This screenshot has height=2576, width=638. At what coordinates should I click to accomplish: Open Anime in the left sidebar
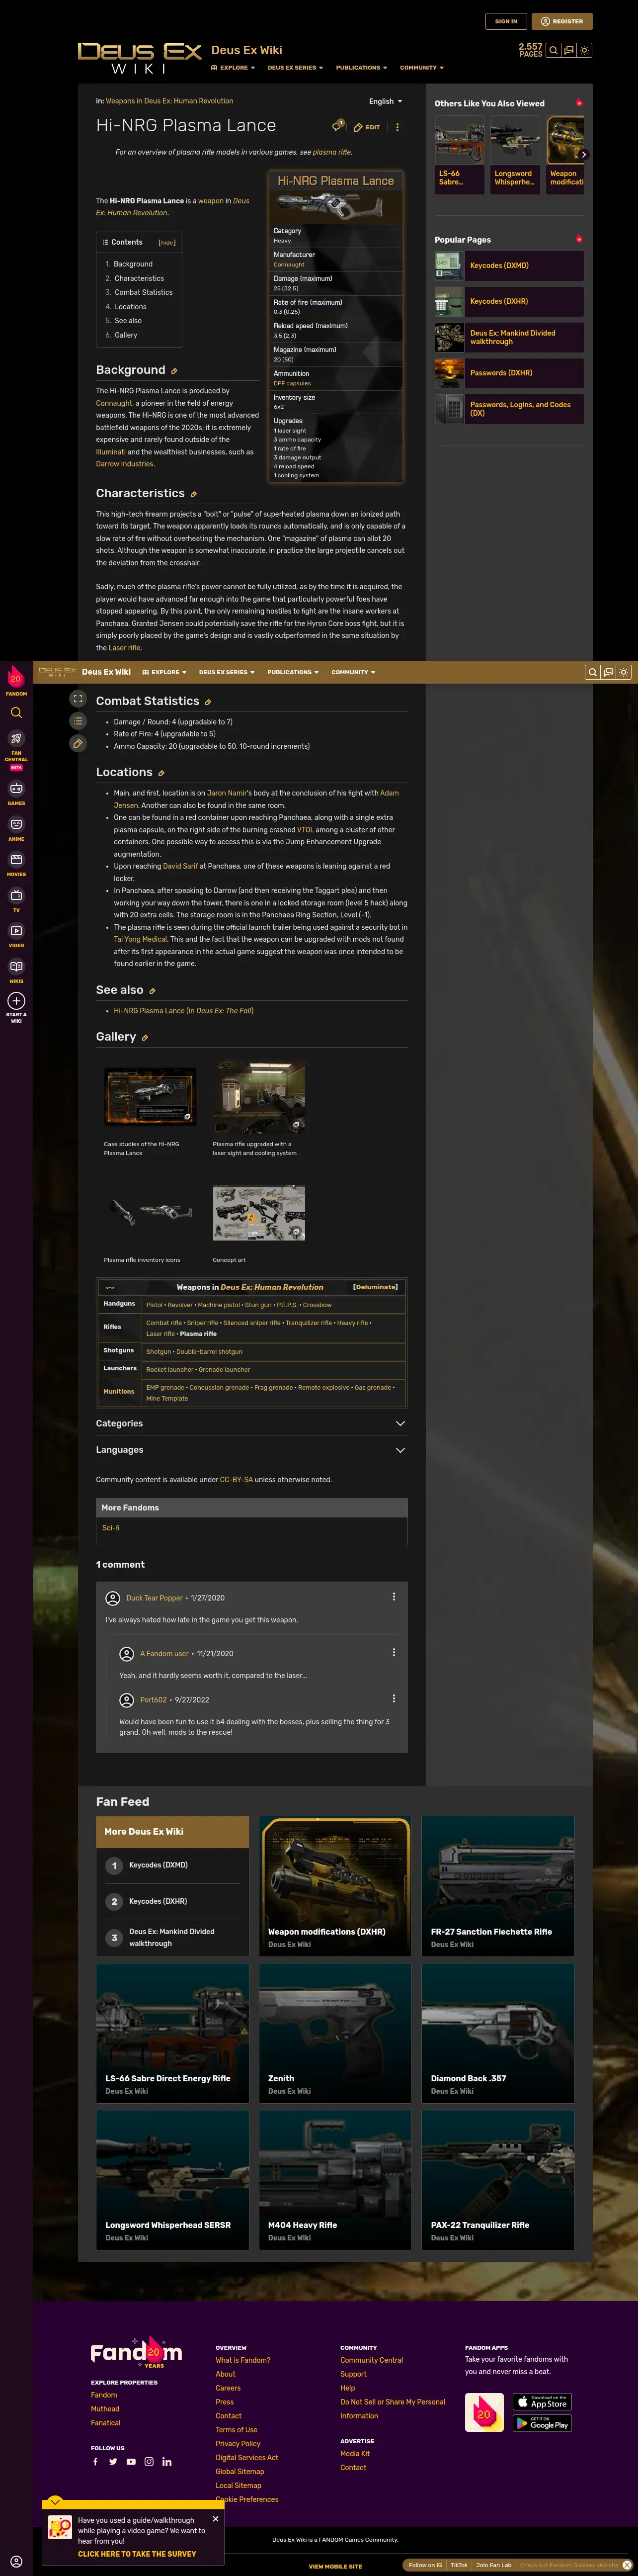(x=16, y=828)
